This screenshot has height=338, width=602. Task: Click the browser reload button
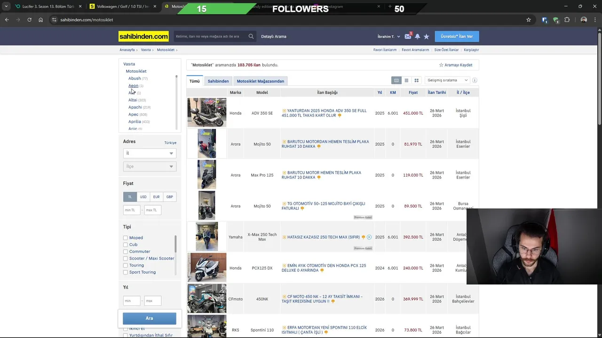coord(29,20)
